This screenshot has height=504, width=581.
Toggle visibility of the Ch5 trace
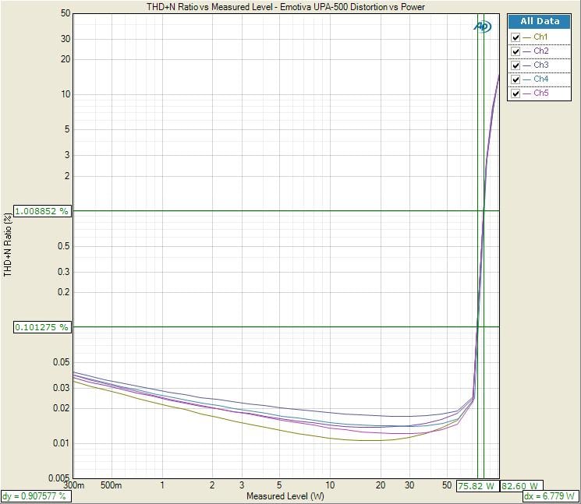[x=515, y=93]
